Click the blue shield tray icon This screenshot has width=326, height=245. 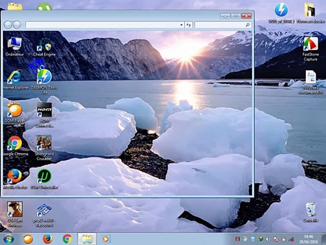[x=253, y=239]
